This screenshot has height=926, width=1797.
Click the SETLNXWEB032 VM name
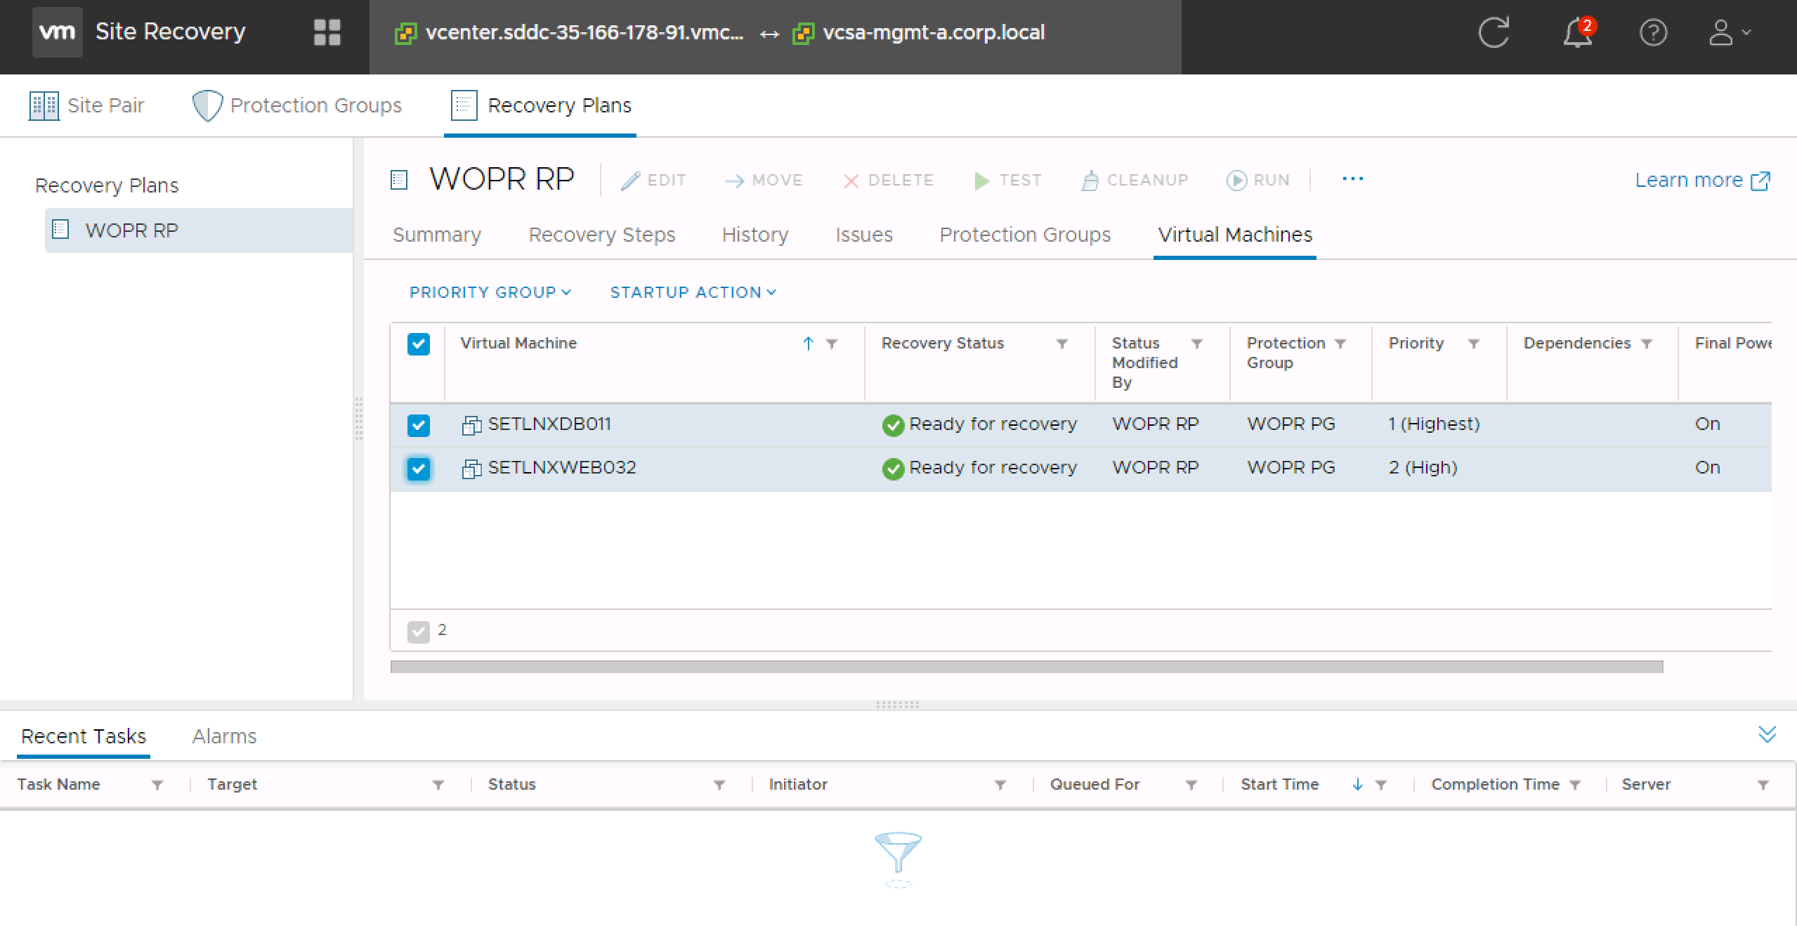(562, 468)
